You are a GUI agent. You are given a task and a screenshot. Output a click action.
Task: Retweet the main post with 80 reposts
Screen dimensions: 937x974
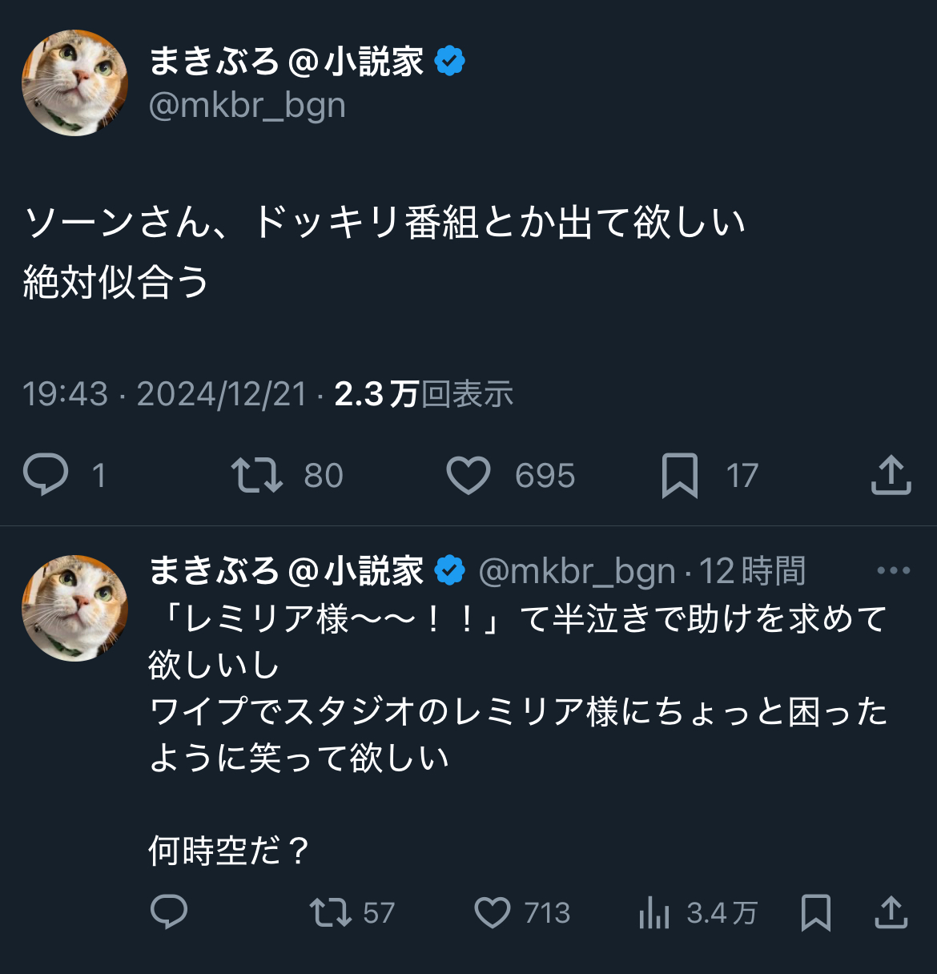pos(256,474)
